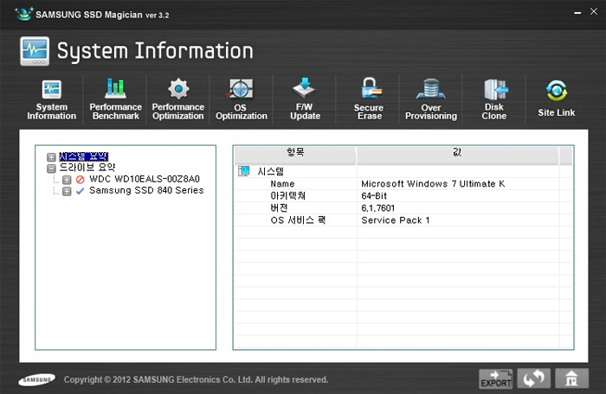This screenshot has width=606, height=394.
Task: Select the 아키텍처 row label
Action: point(288,195)
